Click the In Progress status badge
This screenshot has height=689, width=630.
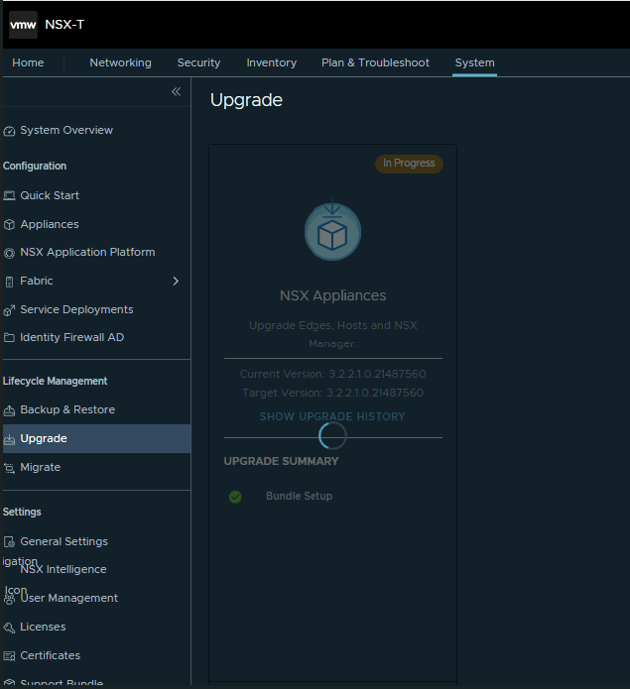pyautogui.click(x=409, y=164)
